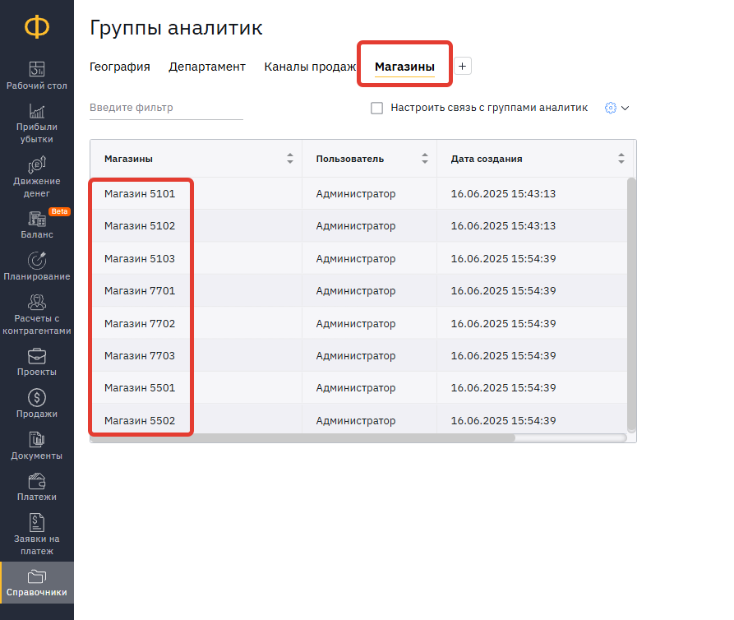
Task: Open Движение денег section
Action: point(36,178)
